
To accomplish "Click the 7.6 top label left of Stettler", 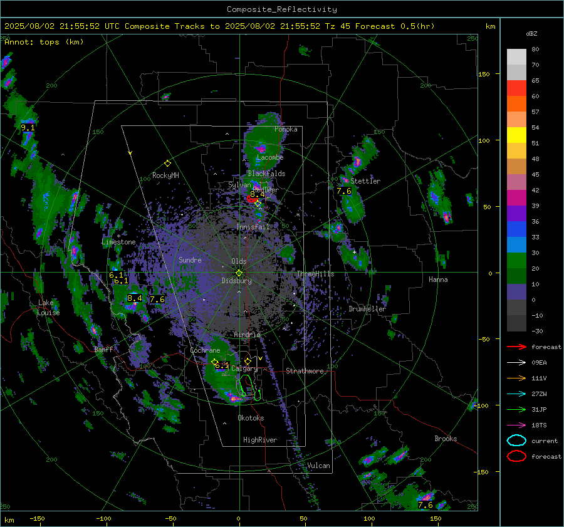I will click(344, 191).
